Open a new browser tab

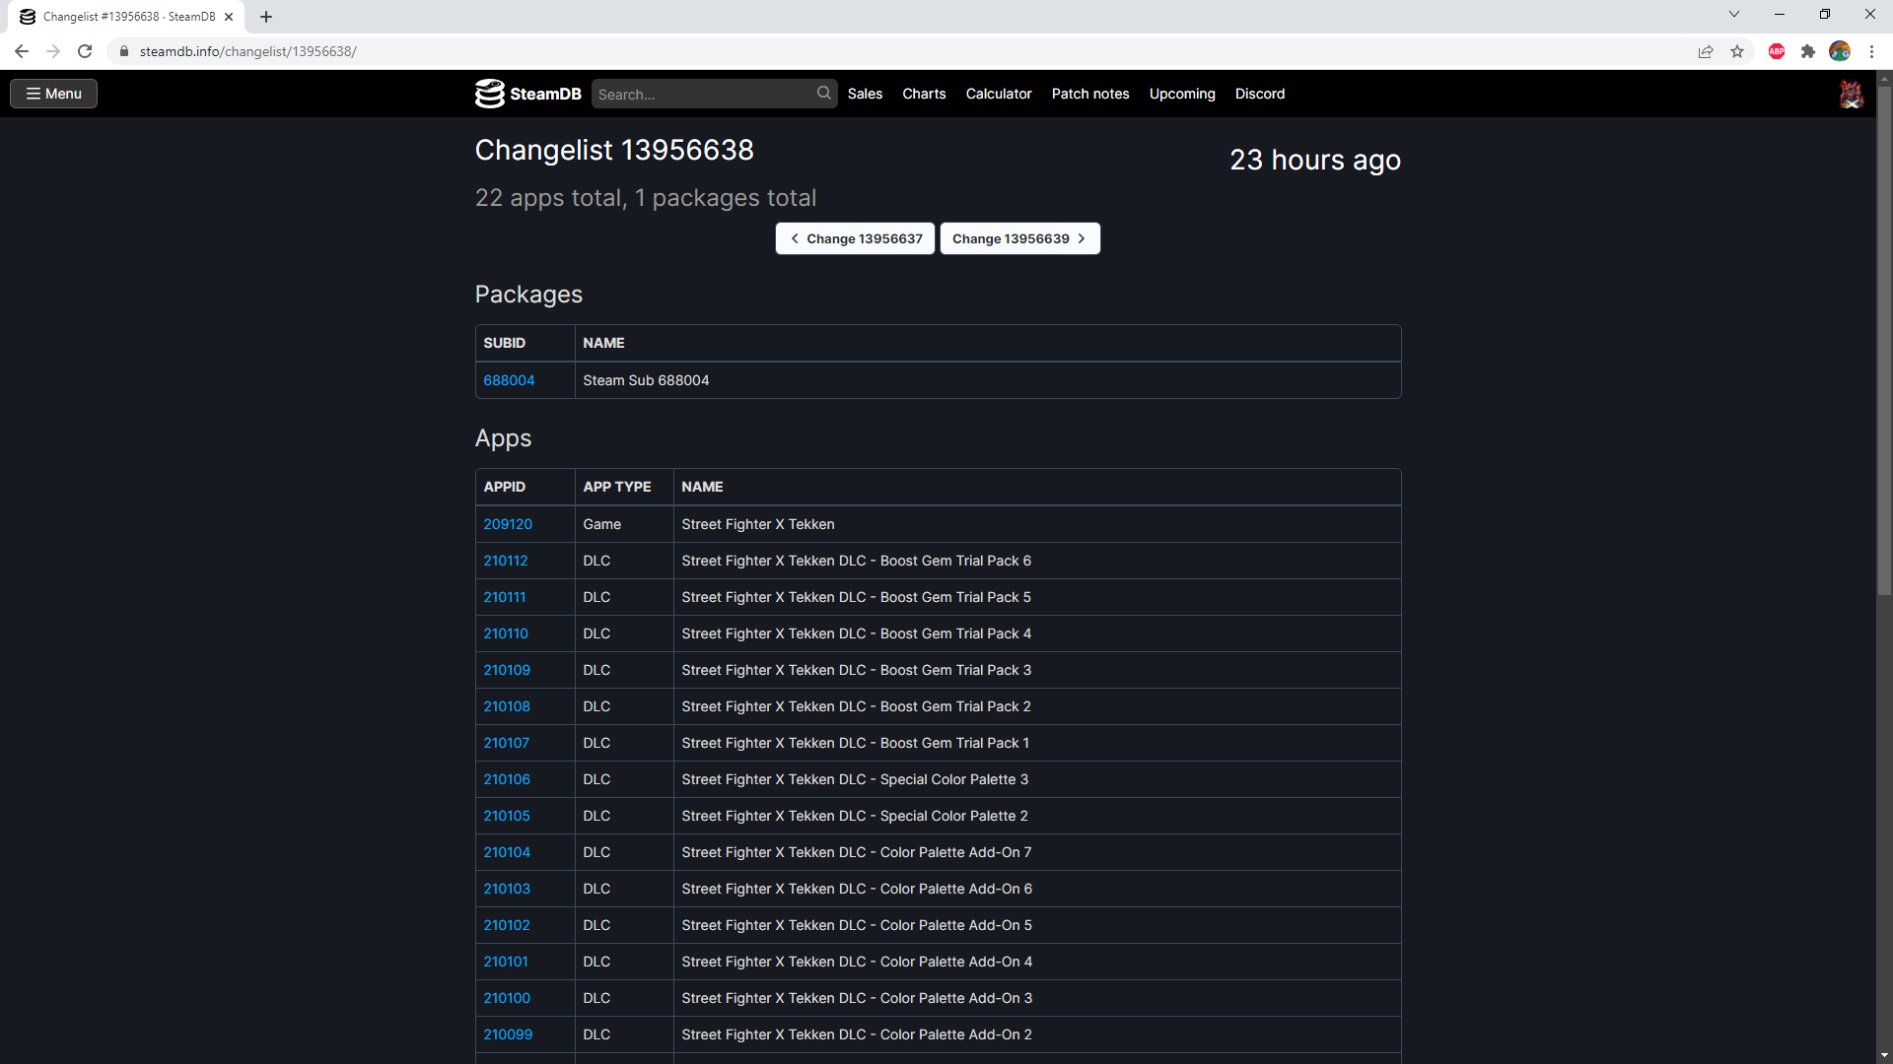(x=266, y=17)
